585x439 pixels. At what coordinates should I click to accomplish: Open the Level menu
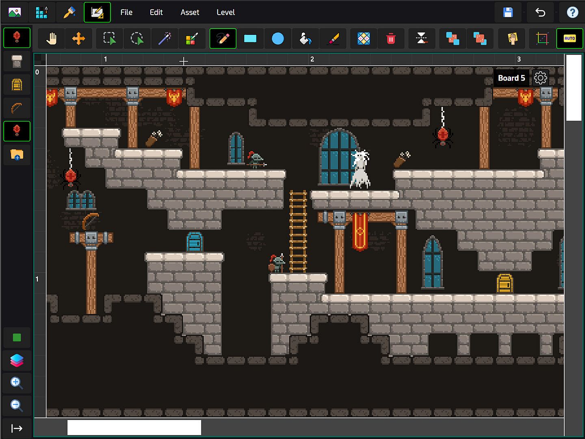tap(225, 12)
